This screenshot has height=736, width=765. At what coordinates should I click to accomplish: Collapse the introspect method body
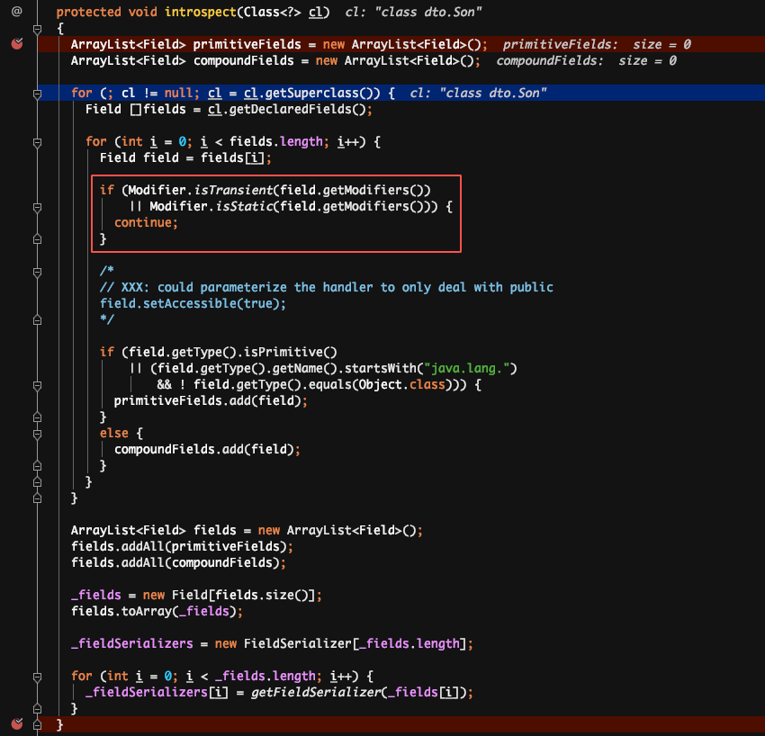pyautogui.click(x=37, y=29)
